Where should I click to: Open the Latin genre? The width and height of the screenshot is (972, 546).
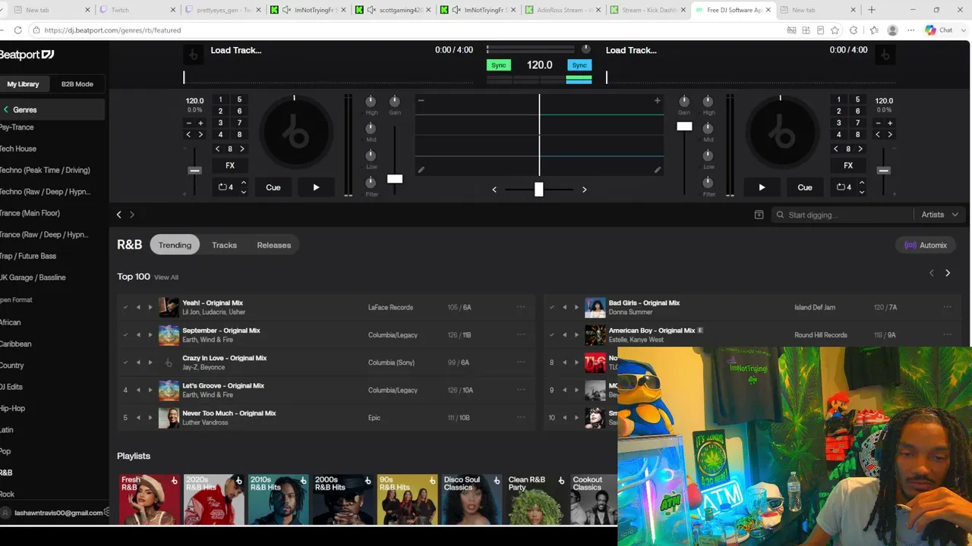[x=7, y=430]
